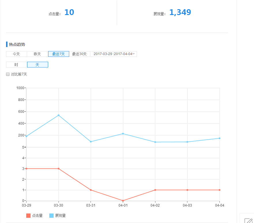This screenshot has height=223, width=254.
Task: Show data for 最近30天
Action: click(x=80, y=54)
